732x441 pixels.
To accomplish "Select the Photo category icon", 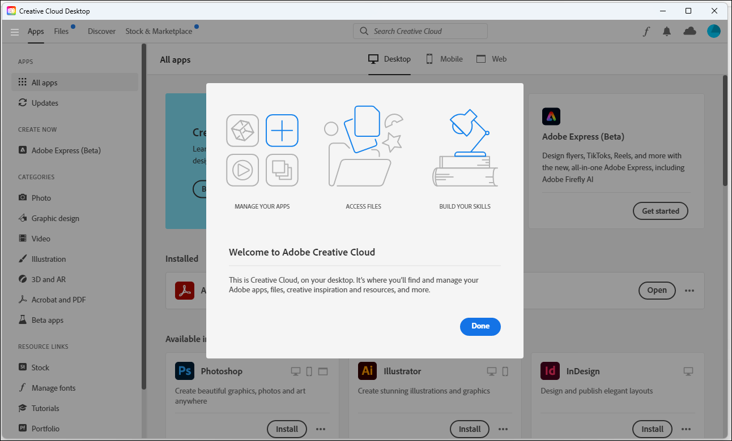I will click(23, 197).
